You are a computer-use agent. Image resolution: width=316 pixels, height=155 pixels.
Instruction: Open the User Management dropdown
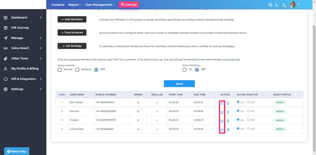click(100, 5)
